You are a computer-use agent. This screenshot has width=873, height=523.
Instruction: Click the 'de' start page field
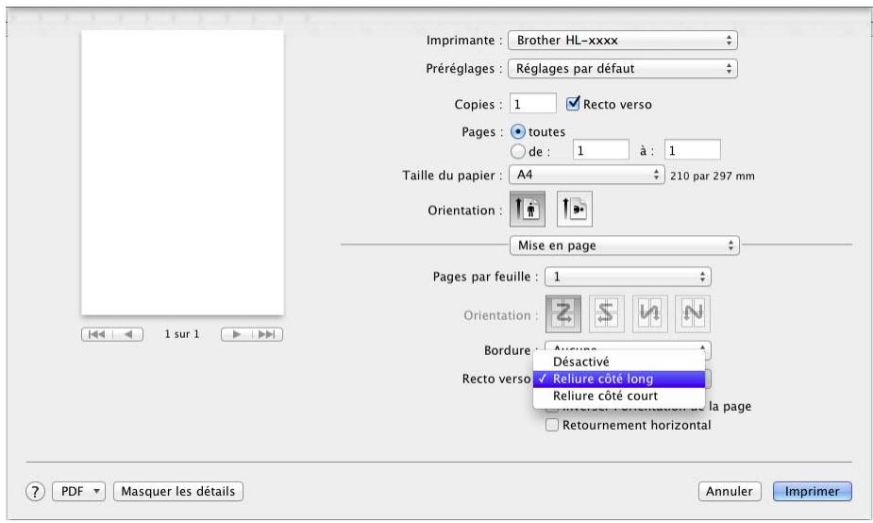[601, 150]
